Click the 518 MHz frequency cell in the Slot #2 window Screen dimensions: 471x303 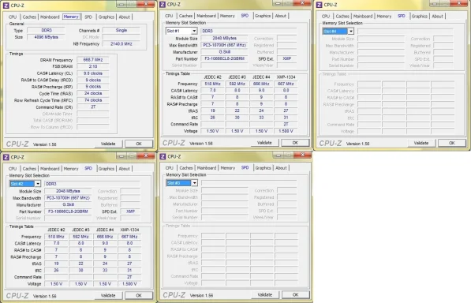click(56, 237)
